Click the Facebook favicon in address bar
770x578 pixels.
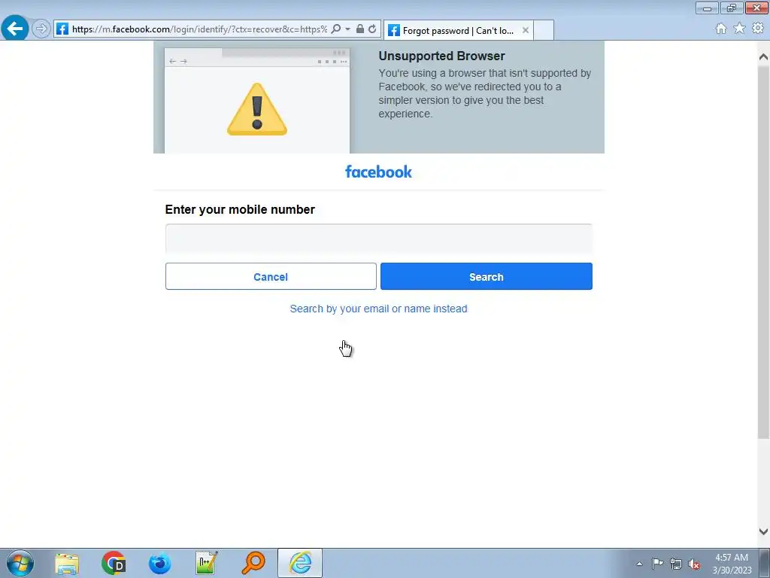click(x=62, y=29)
